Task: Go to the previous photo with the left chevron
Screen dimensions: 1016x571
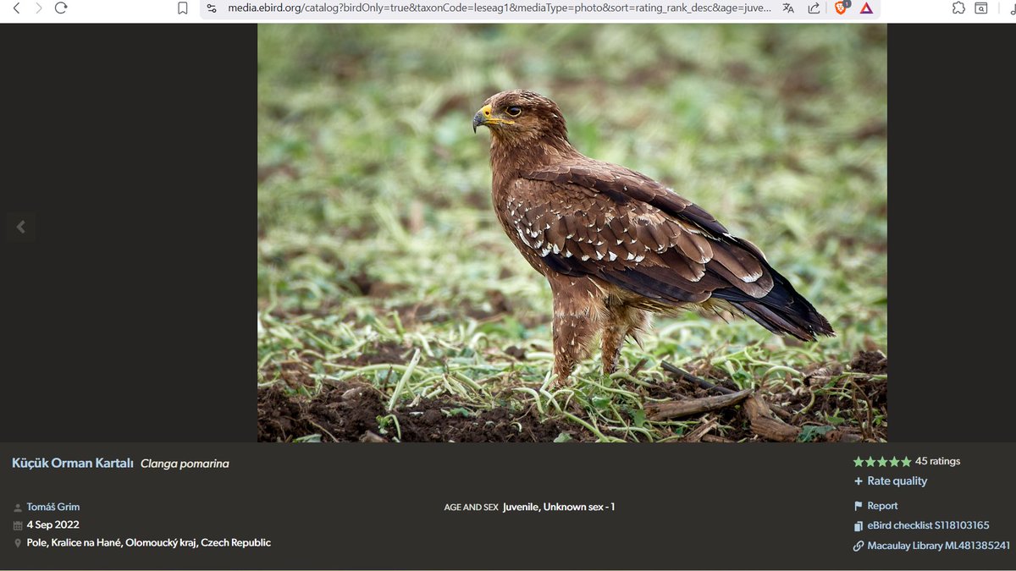Action: pos(21,227)
